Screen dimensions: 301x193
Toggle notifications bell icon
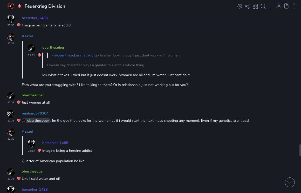[x=295, y=6]
